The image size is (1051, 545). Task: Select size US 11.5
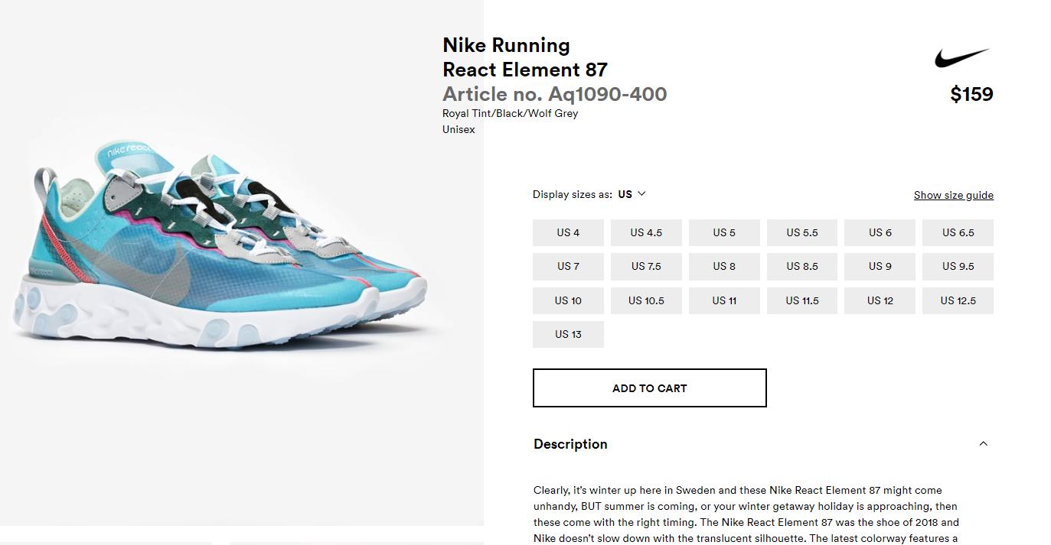(802, 300)
